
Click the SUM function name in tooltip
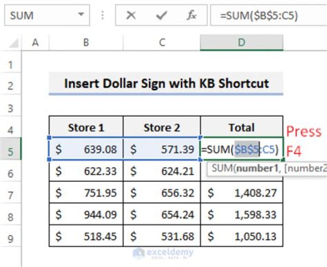click(x=222, y=168)
